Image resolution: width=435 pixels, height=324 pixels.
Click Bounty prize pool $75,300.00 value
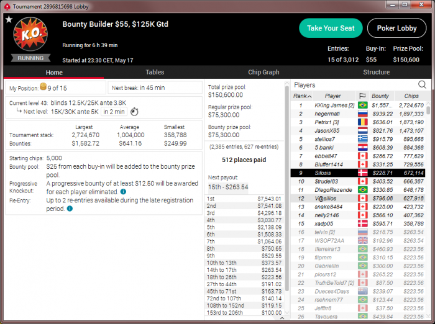[x=224, y=135]
